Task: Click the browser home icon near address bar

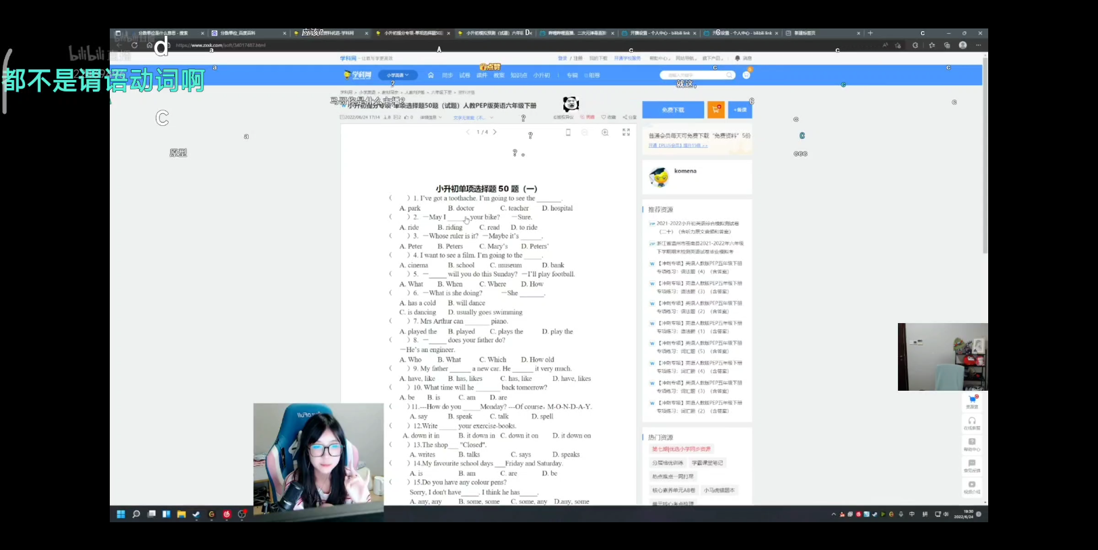Action: 149,45
